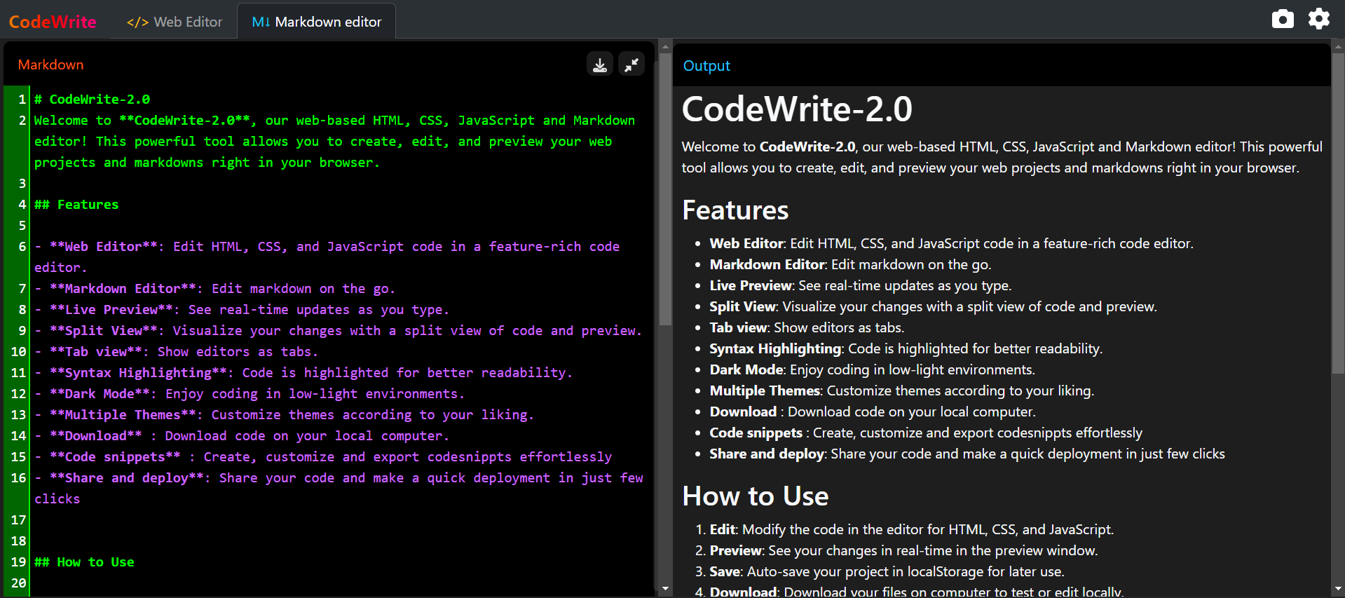Click line number 4 in gutter
Viewport: 1345px width, 598px height.
pos(22,205)
